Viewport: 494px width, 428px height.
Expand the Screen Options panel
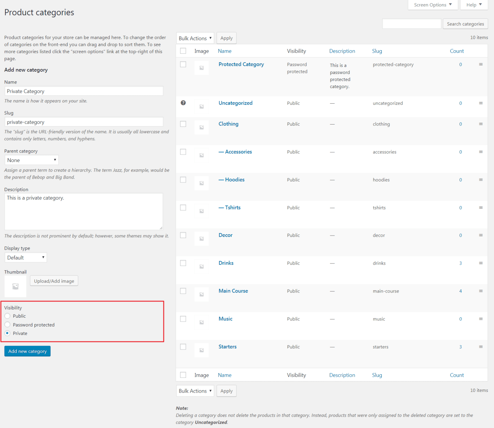[x=433, y=5]
